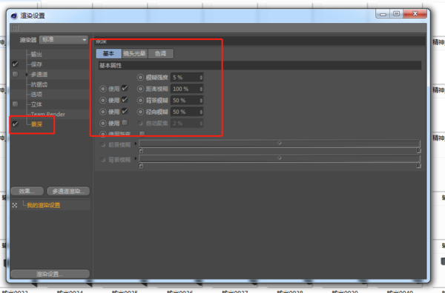The width and height of the screenshot is (445, 293).
Task: Click spinner arrows of 距离模糊 field
Action: point(201,89)
